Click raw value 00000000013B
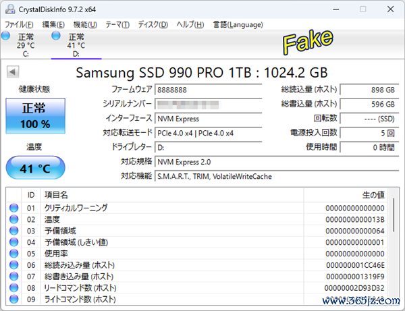The width and height of the screenshot is (405, 311). click(x=355, y=220)
